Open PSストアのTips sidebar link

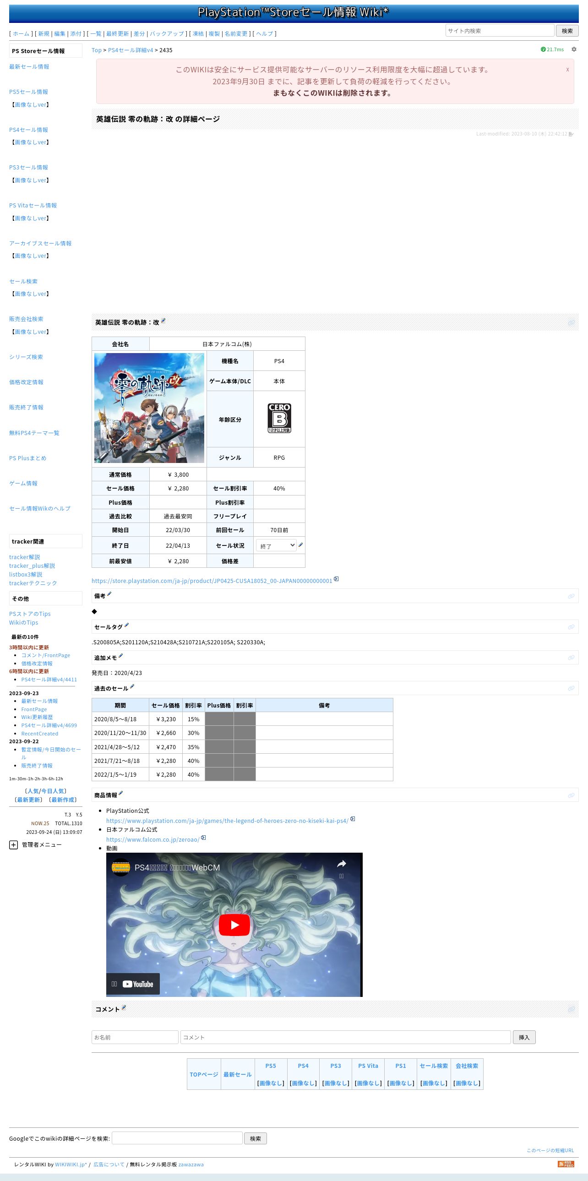(30, 614)
